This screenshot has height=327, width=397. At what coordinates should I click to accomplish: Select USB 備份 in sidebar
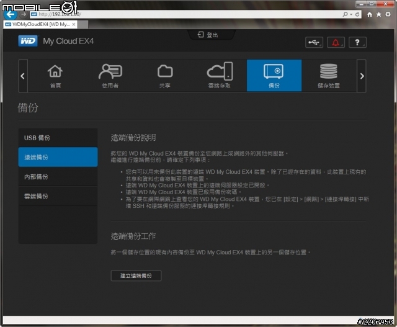(58, 138)
